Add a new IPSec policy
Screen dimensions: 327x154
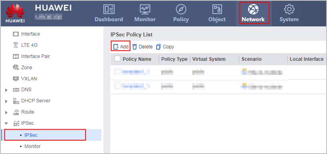(121, 47)
